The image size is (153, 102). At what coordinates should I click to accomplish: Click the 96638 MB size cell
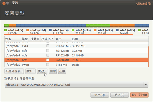(62, 60)
